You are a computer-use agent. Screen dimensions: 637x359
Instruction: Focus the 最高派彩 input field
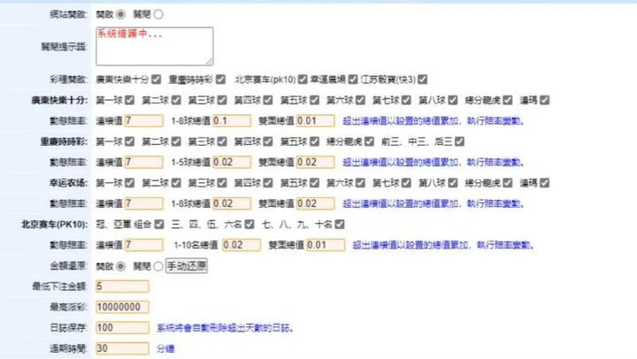tap(121, 307)
